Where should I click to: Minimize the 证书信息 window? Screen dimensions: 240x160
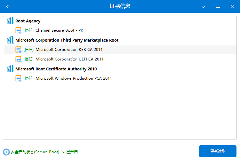point(218,7)
